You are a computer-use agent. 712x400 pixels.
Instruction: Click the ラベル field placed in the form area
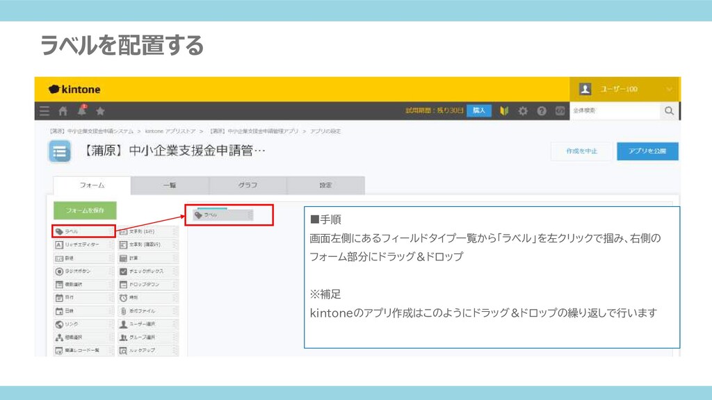click(223, 215)
